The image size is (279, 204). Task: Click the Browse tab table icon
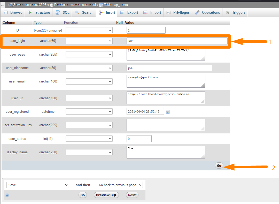pyautogui.click(x=6, y=12)
